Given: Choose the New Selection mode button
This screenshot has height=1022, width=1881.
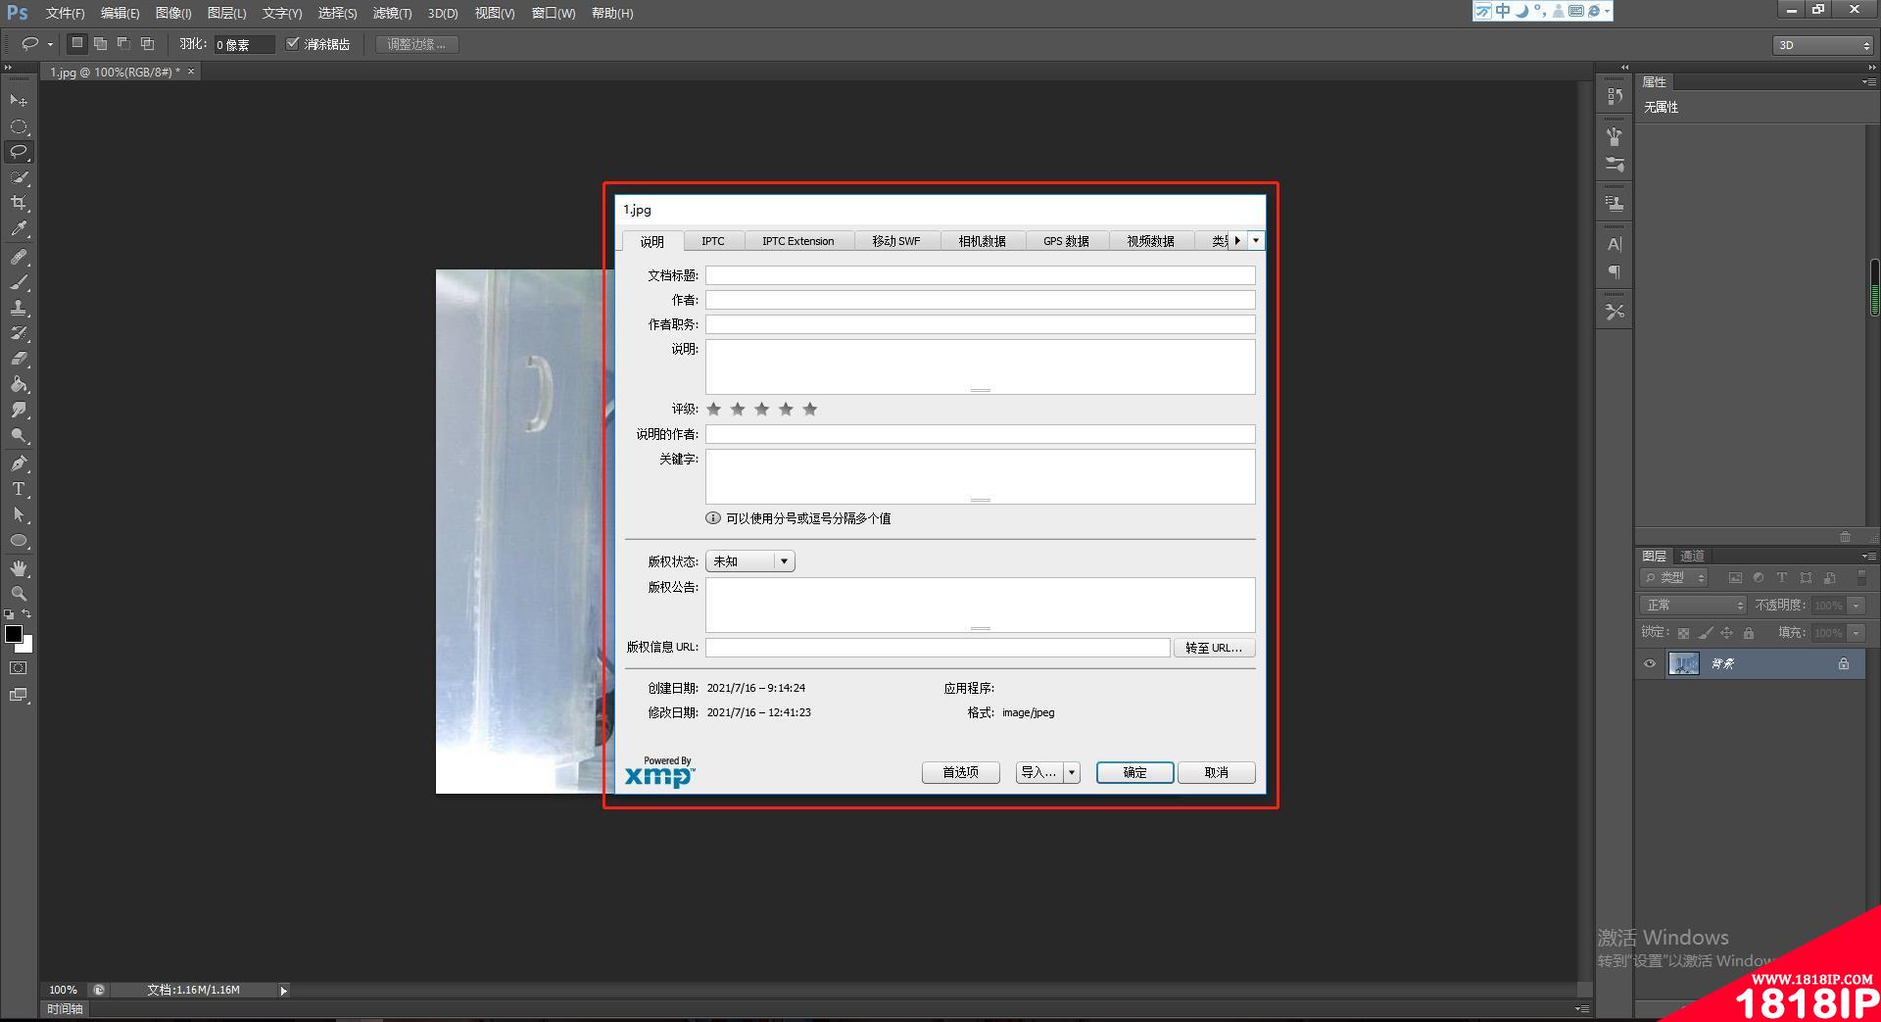Looking at the screenshot, I should point(77,43).
